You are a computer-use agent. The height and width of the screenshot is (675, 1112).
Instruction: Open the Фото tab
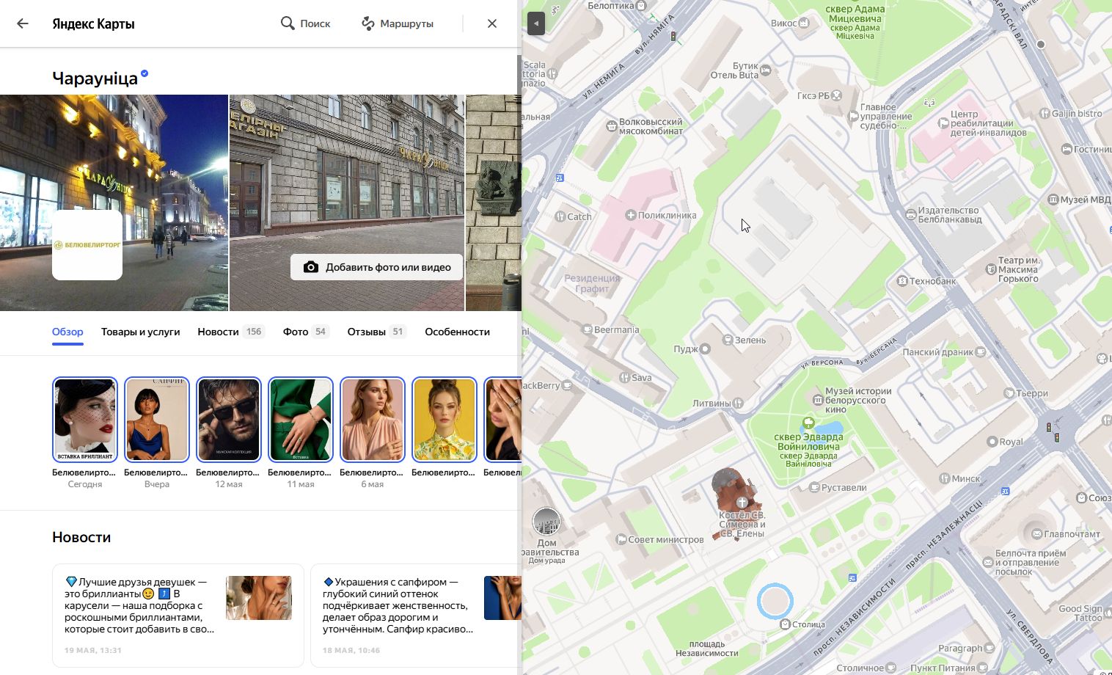click(x=306, y=332)
